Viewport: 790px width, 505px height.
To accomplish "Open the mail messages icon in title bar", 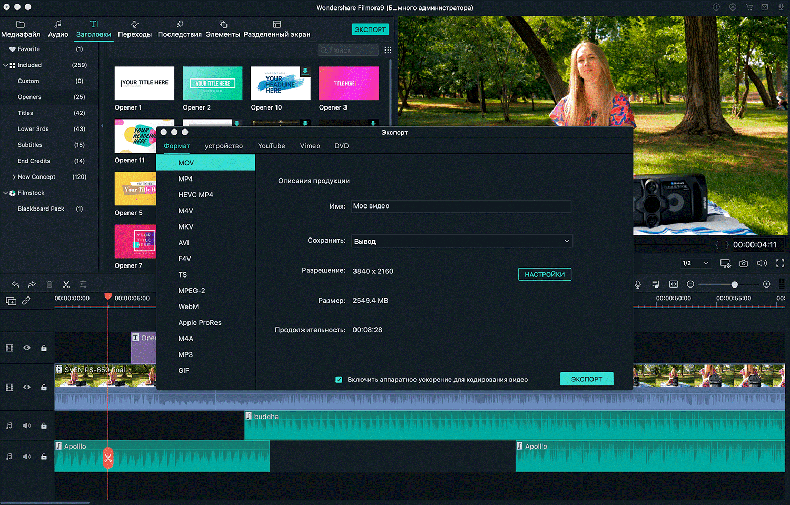I will [x=765, y=7].
